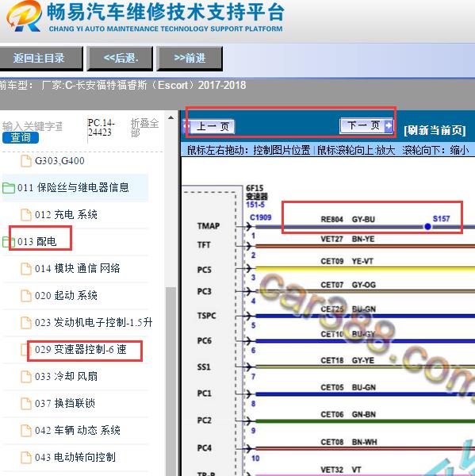Click the blue 查询 search button
Image resolution: width=475 pixels, height=476 pixels.
(x=21, y=137)
